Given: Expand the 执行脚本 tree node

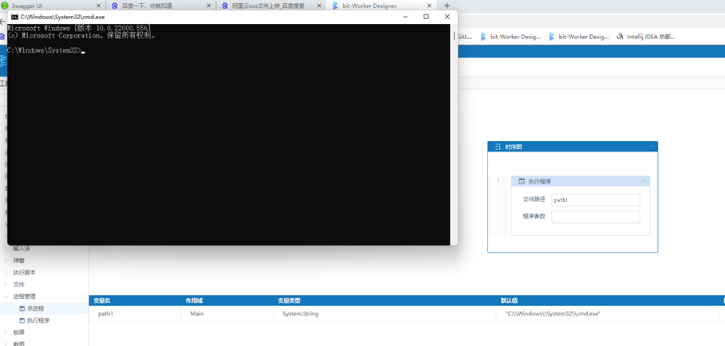Looking at the screenshot, I should pos(7,273).
